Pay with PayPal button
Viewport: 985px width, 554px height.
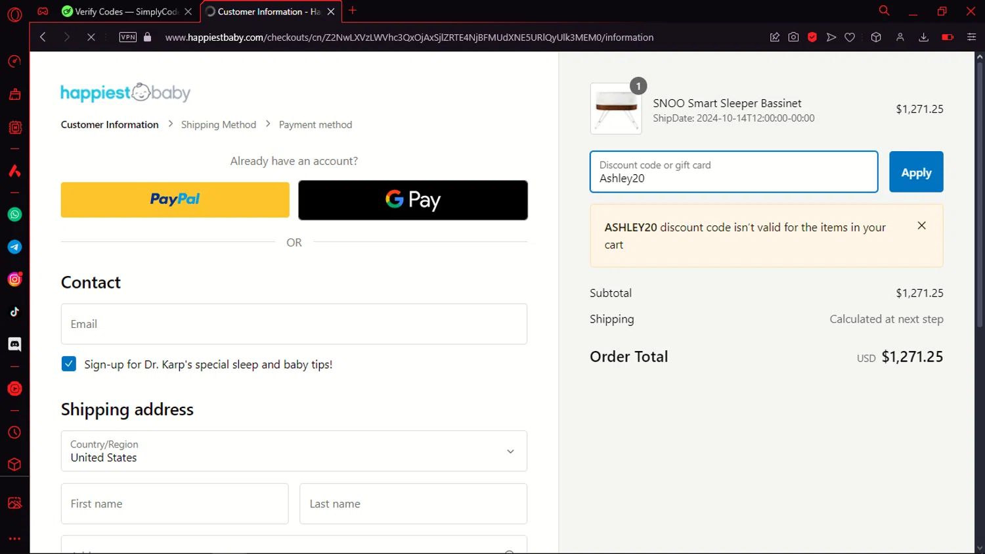175,200
